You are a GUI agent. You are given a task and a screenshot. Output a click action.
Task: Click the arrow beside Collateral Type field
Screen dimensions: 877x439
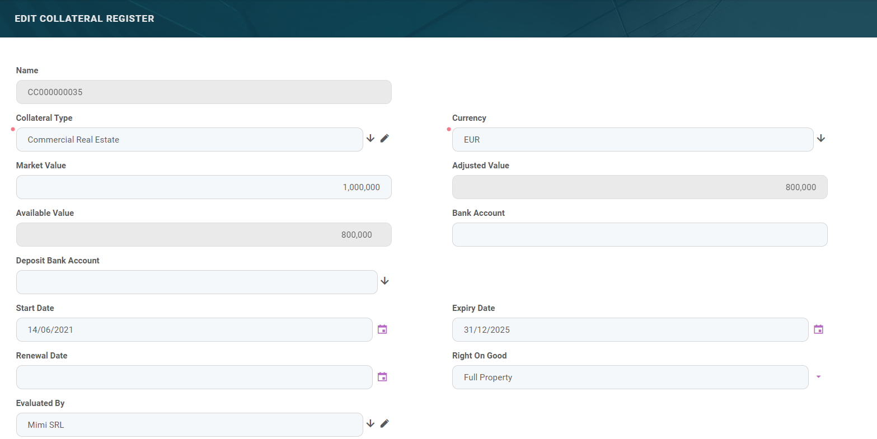click(370, 138)
